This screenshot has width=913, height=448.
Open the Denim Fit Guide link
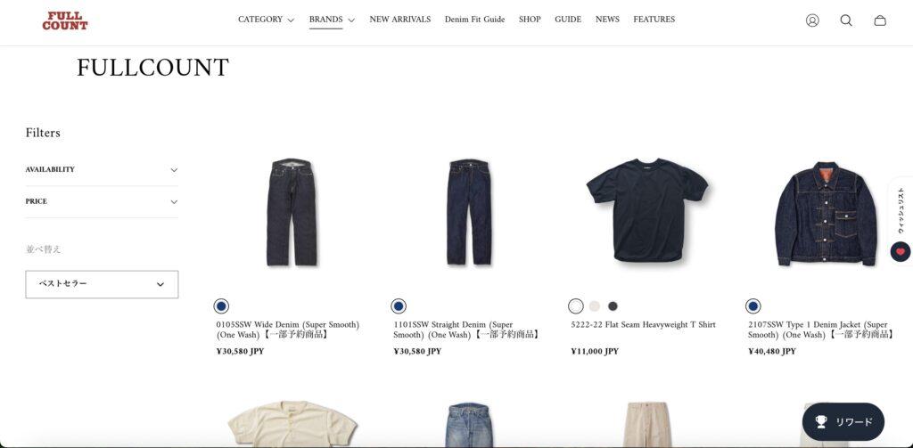[x=474, y=20]
